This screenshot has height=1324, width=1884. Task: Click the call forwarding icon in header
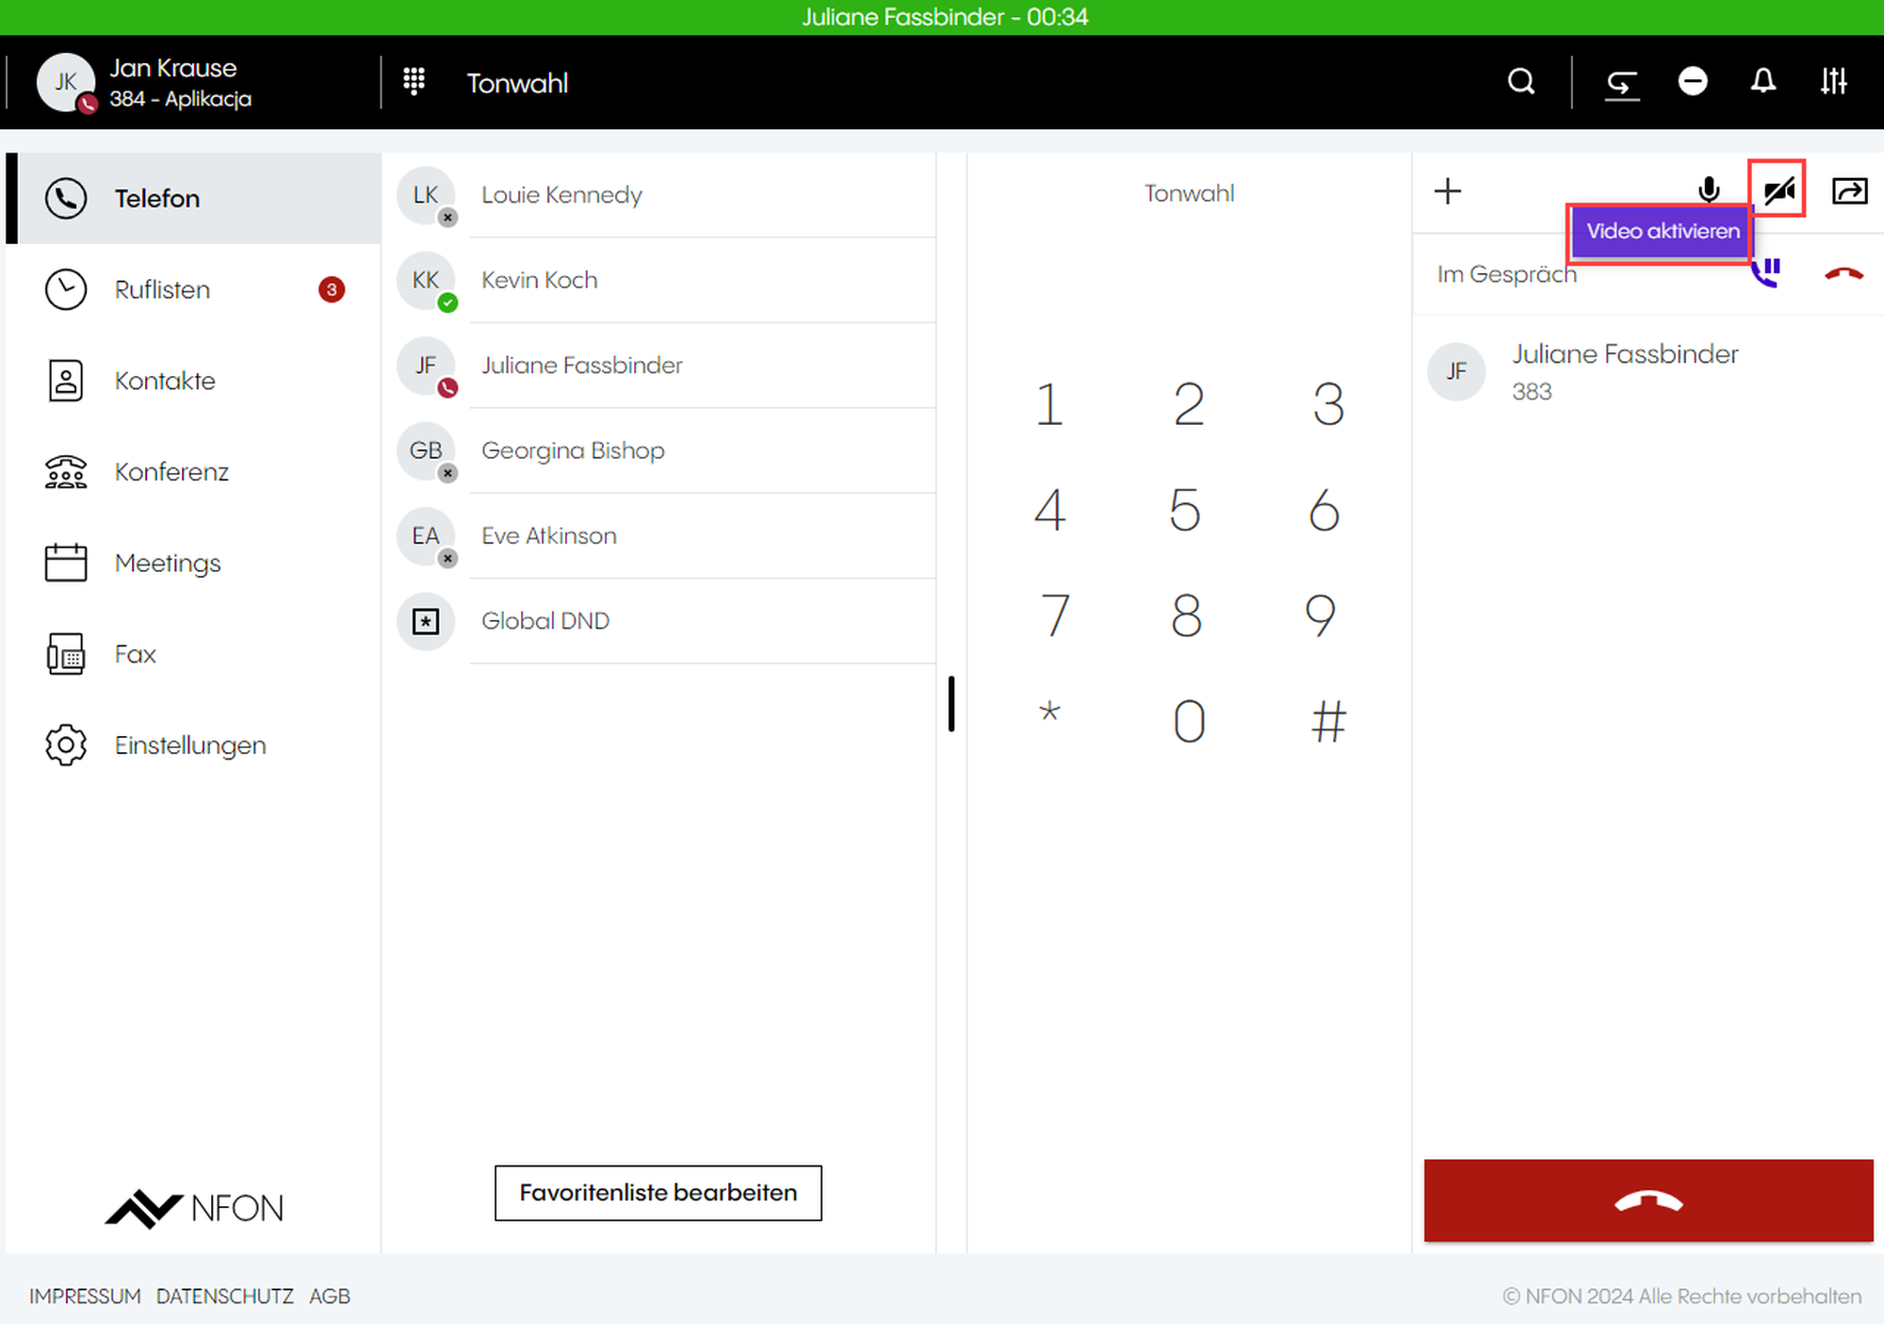(x=1621, y=84)
